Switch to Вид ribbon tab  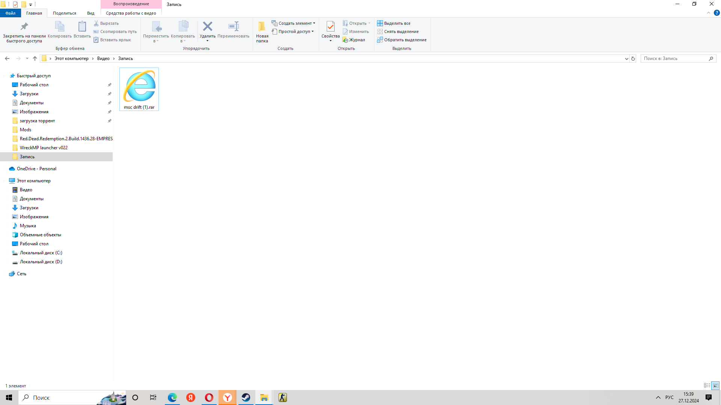(x=91, y=13)
